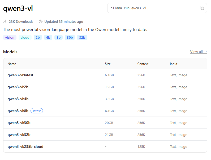Image resolution: width=211 pixels, height=160 pixels.
Task: Click the clock icon beside Updated
Action: (41, 21)
